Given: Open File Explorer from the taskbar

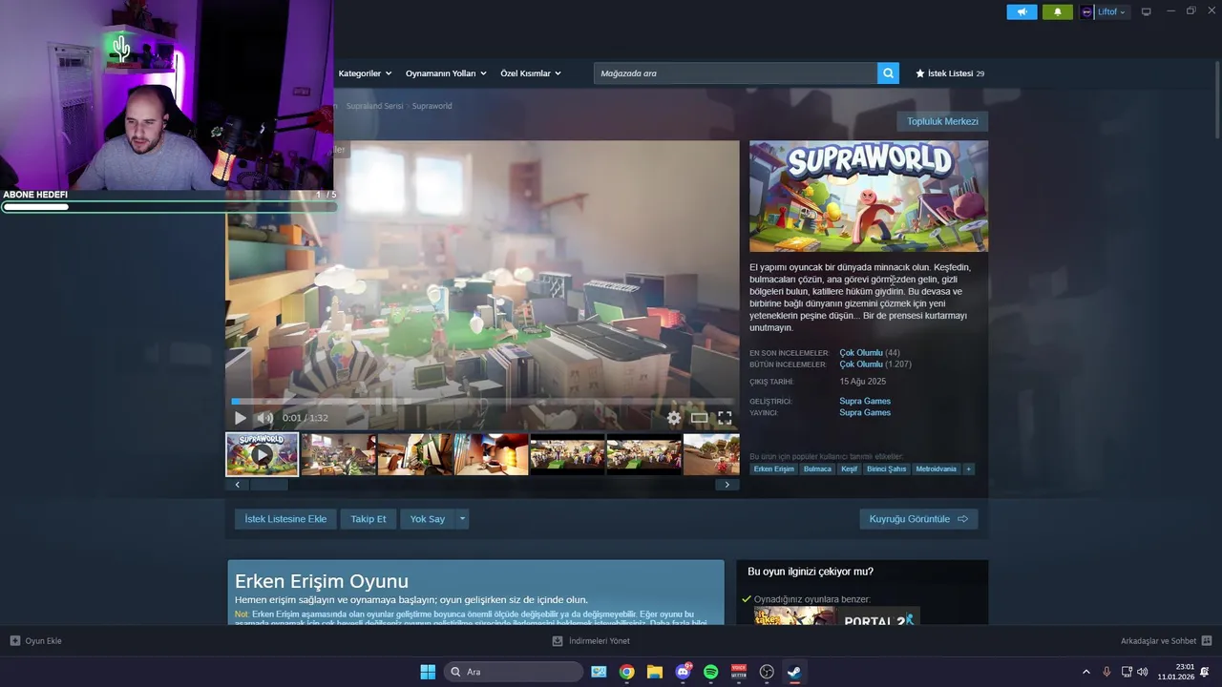Looking at the screenshot, I should 655,672.
